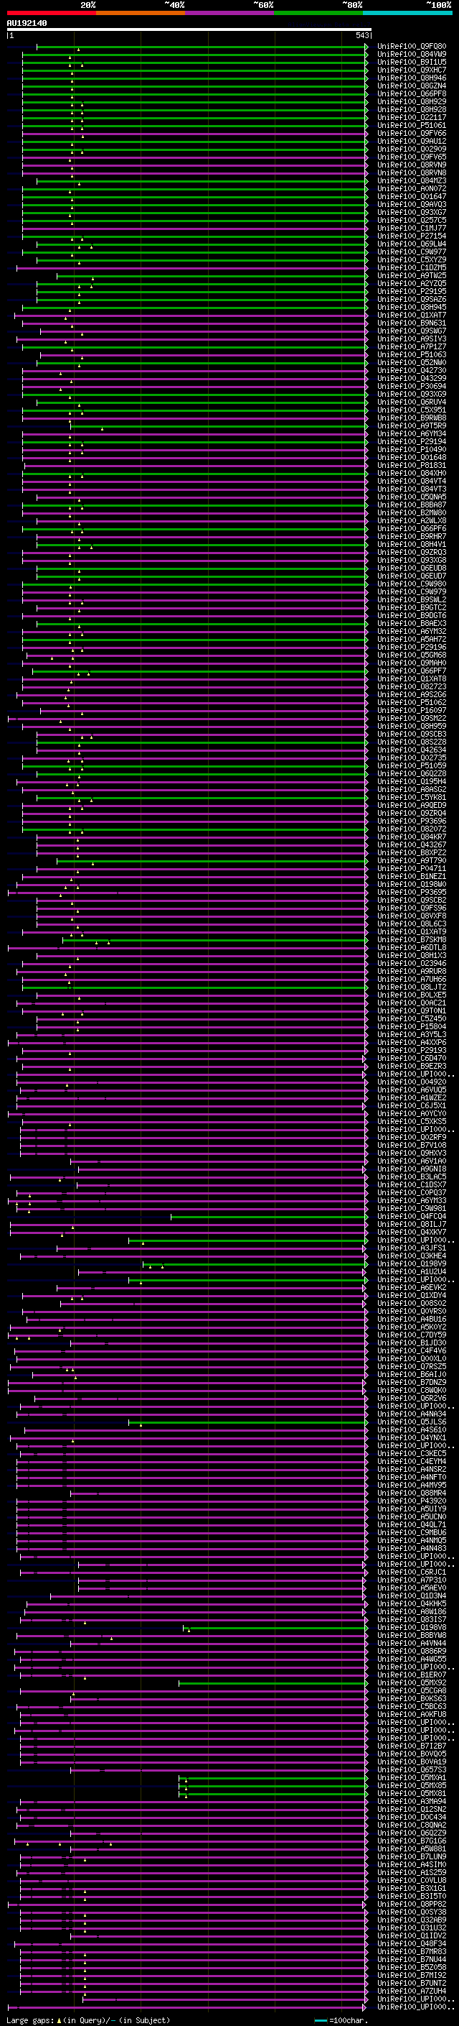Select hit UniRef100_C1MJ77
This screenshot has width=459, height=2026.
click(412, 228)
